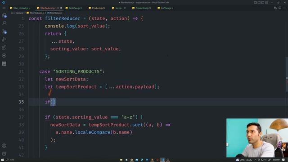This screenshot has height=162, width=288.
Task: Click the 29°C Cloudy weather widget
Action: (244, 160)
